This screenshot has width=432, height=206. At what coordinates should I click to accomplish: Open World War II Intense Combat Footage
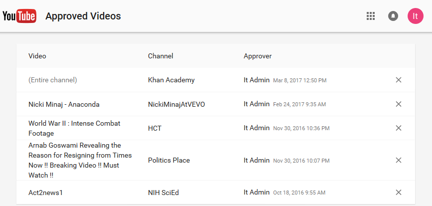coord(74,128)
